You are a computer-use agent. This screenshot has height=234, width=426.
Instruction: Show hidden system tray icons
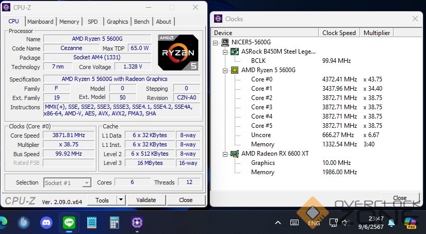tap(278, 223)
